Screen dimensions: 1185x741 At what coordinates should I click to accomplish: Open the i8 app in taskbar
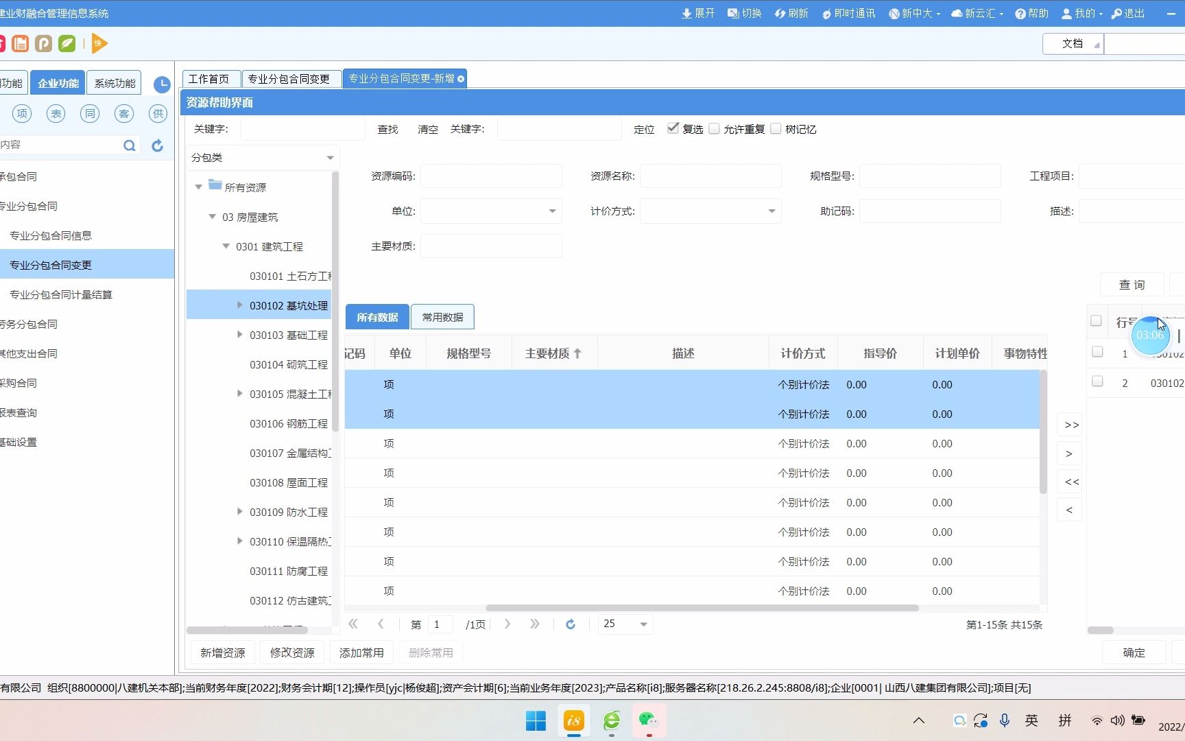[x=574, y=720]
